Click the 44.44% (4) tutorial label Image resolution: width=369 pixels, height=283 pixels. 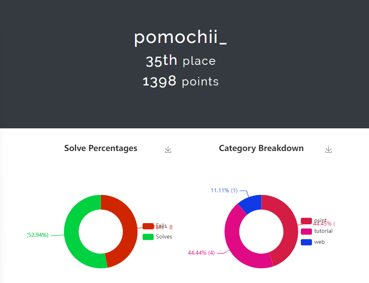pyautogui.click(x=201, y=253)
